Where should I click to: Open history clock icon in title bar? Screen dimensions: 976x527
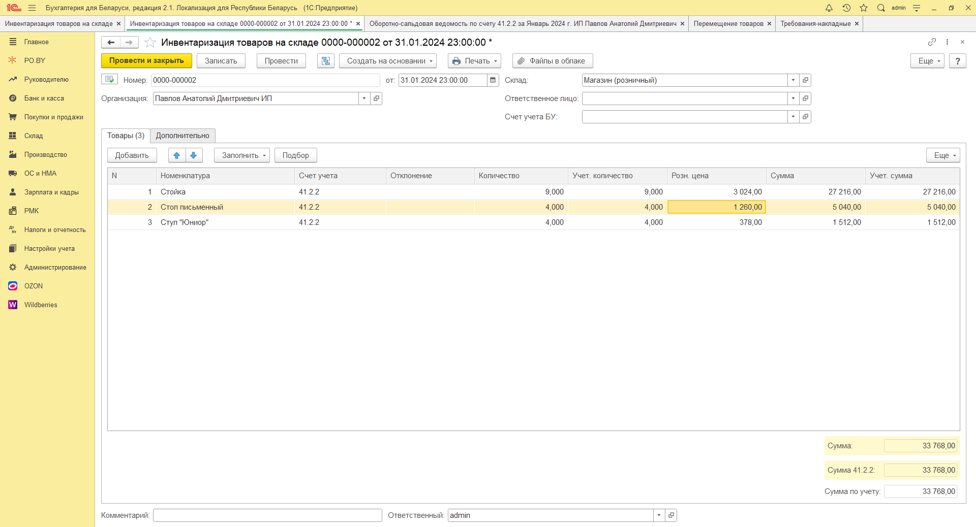[846, 8]
